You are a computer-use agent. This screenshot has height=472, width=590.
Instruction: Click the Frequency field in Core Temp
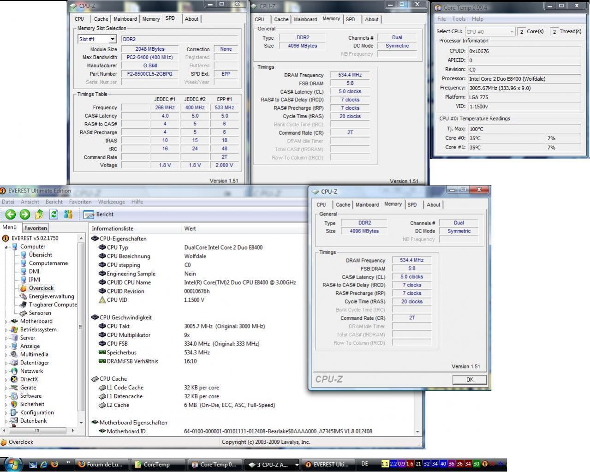[524, 88]
